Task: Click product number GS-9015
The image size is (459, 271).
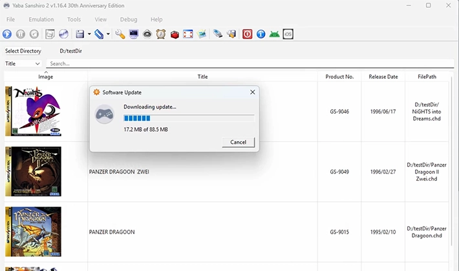Action: pyautogui.click(x=339, y=232)
